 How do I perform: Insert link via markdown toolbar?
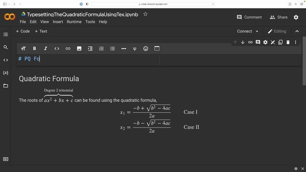coord(68,49)
